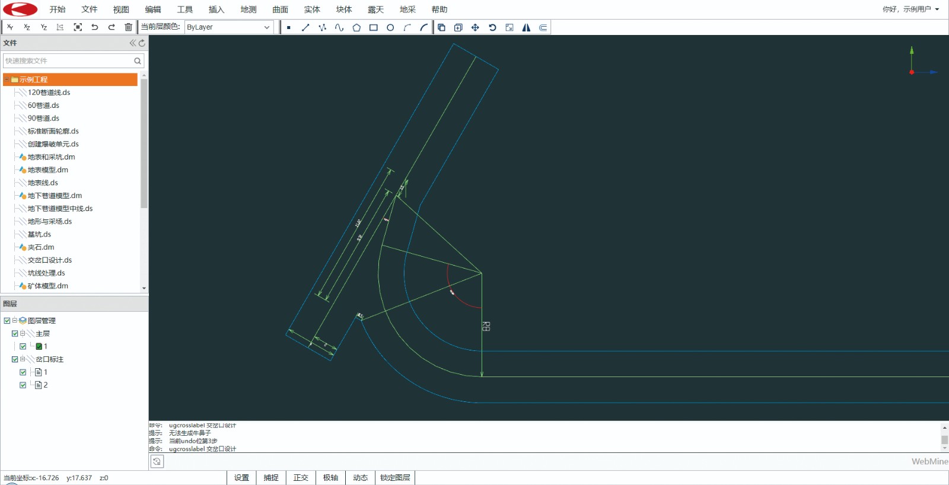Screen dimensions: 949x485
Task: Click the rotate tool icon
Action: pos(492,27)
